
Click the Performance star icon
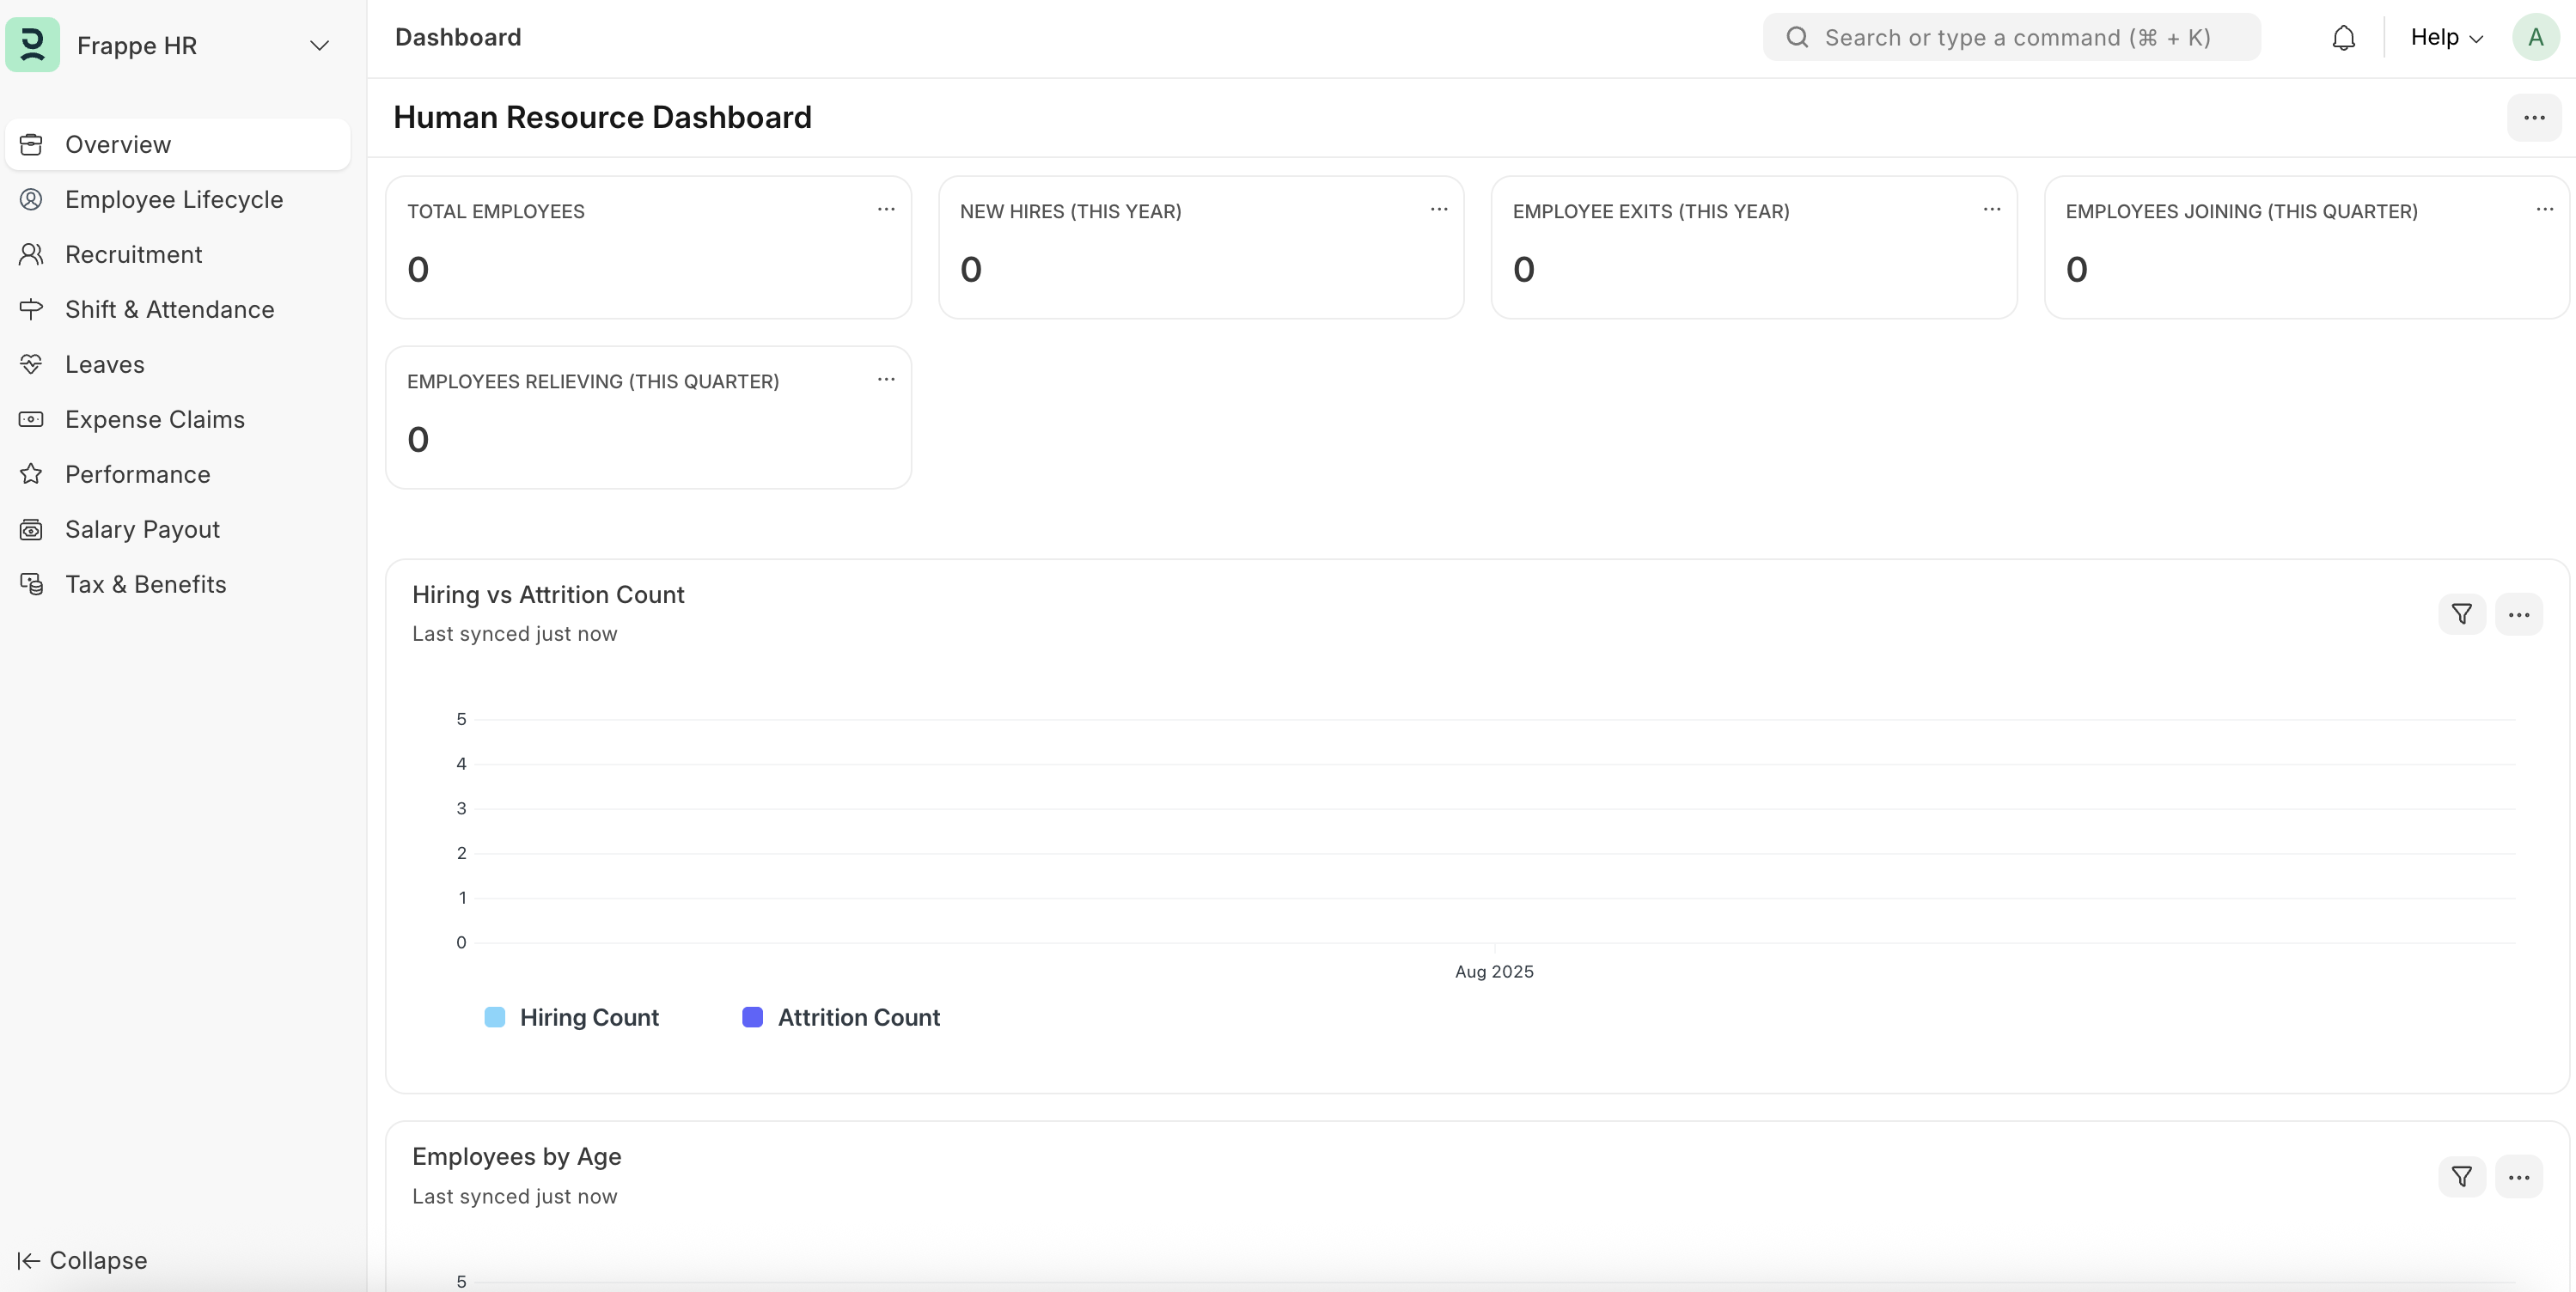coord(31,474)
